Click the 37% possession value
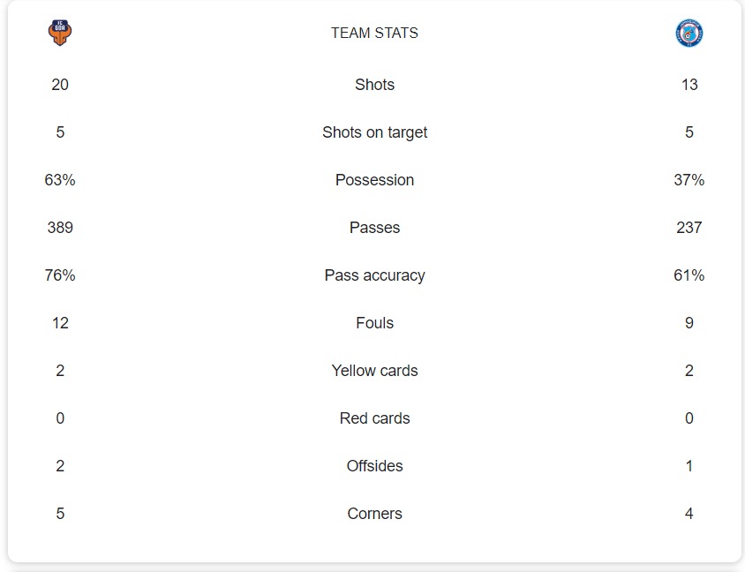 (689, 180)
